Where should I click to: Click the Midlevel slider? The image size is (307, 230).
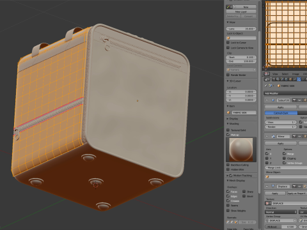tap(281, 227)
